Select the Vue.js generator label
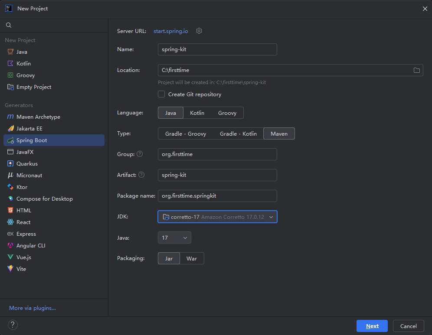Viewport: 432px width, 335px height. coord(24,257)
